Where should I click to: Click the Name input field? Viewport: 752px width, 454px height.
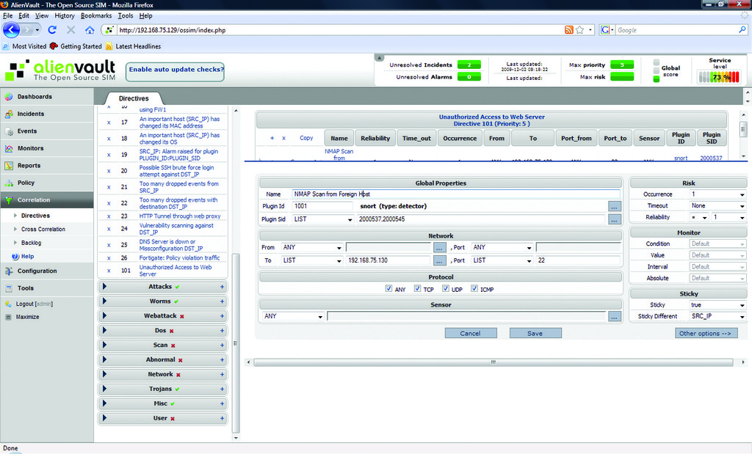(455, 194)
